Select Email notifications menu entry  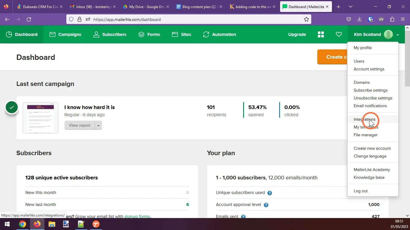click(x=370, y=106)
